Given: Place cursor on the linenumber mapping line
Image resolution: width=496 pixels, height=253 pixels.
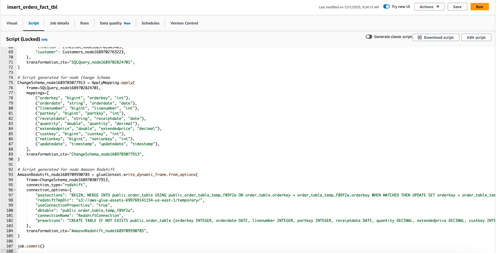Looking at the screenshot, I should point(87,108).
